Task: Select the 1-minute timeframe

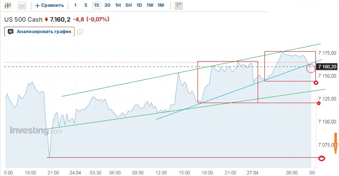Action: [75, 6]
